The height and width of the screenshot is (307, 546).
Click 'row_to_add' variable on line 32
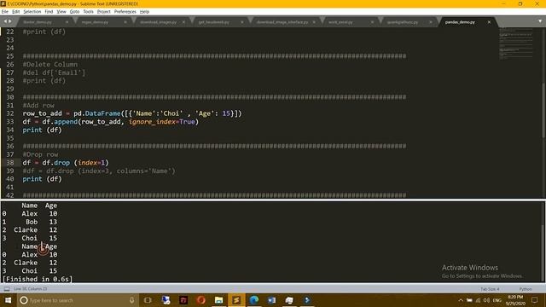42,113
